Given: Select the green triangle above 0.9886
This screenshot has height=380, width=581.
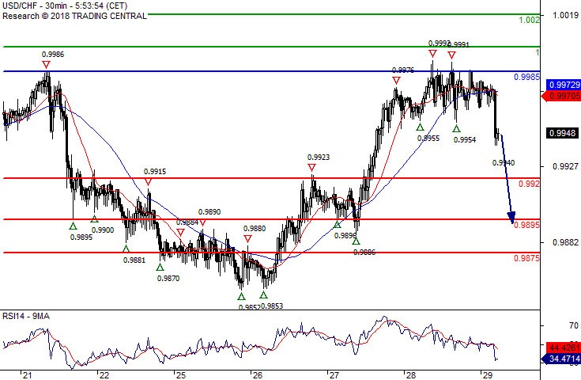Looking at the screenshot, I should pos(356,241).
